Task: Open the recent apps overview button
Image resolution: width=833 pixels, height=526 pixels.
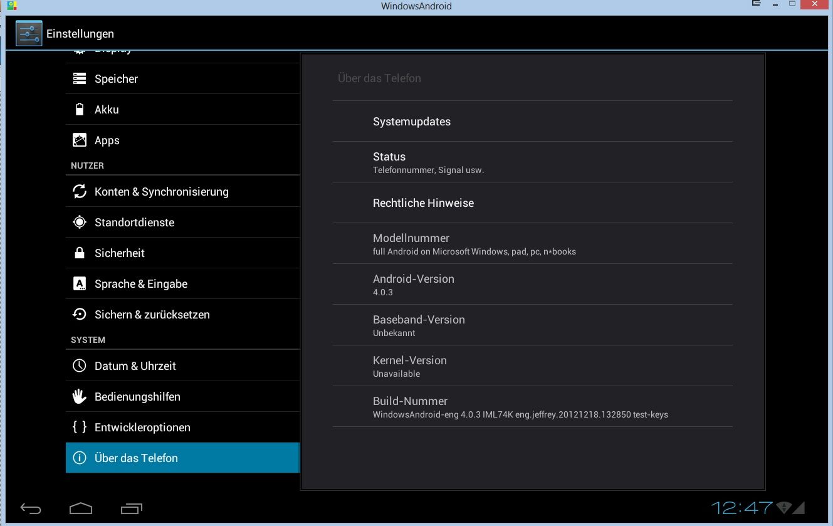Action: tap(131, 508)
